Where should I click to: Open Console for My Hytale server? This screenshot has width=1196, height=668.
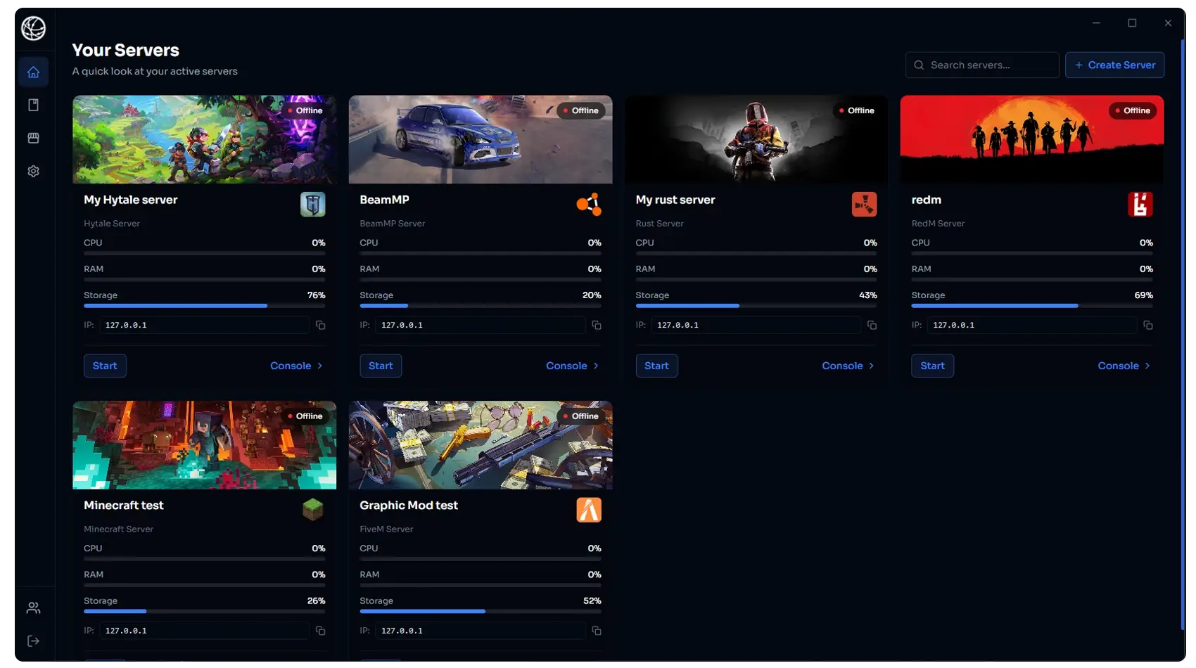click(296, 366)
